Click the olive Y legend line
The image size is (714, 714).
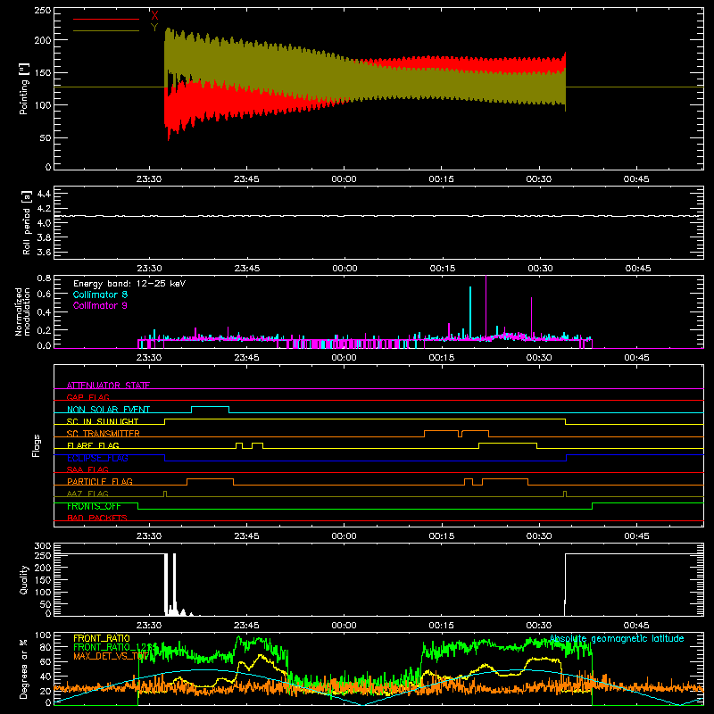[106, 31]
